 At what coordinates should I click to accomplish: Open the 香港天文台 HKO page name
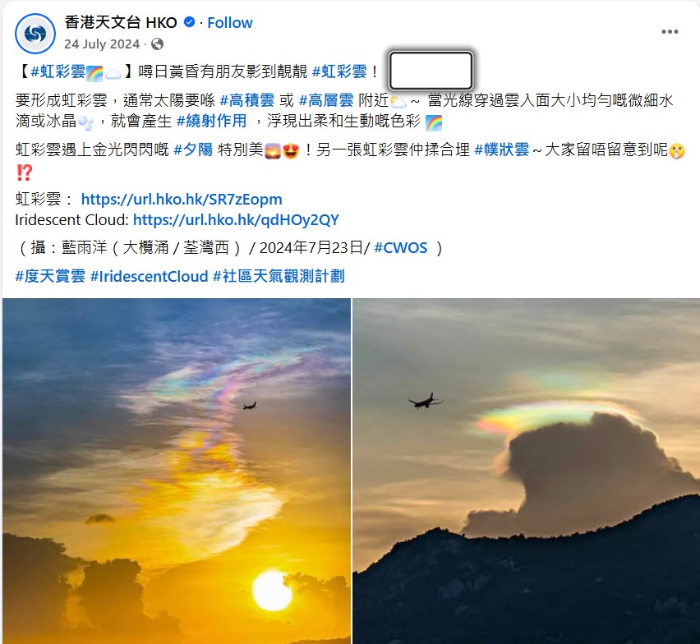tap(121, 22)
